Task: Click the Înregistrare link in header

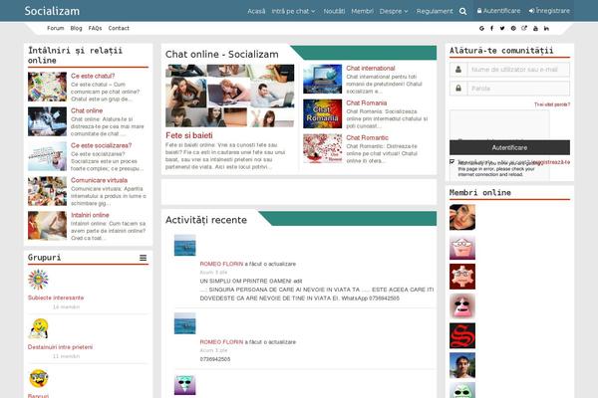Action: point(549,11)
